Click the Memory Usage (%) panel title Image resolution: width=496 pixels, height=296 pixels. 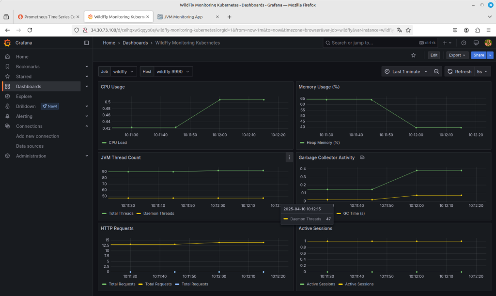point(319,87)
